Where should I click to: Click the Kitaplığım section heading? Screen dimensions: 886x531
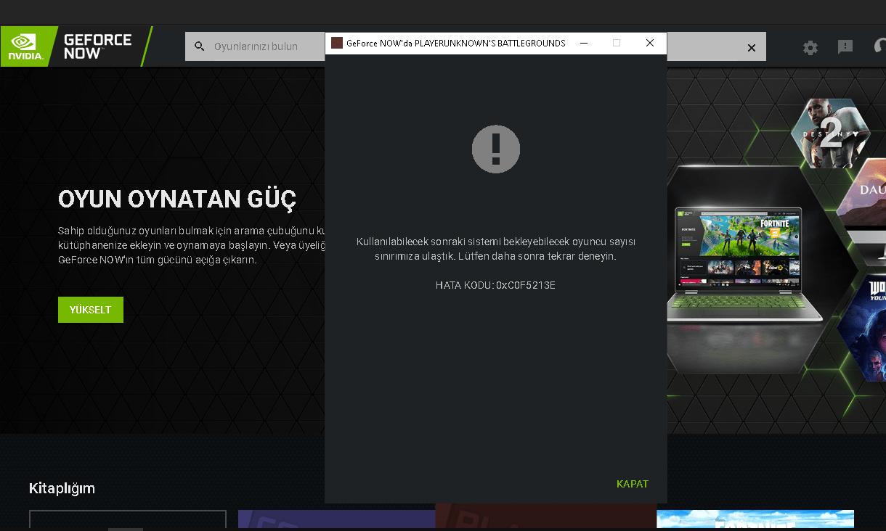62,488
